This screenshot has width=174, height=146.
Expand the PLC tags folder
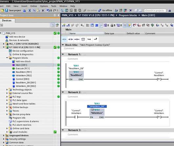(7, 97)
